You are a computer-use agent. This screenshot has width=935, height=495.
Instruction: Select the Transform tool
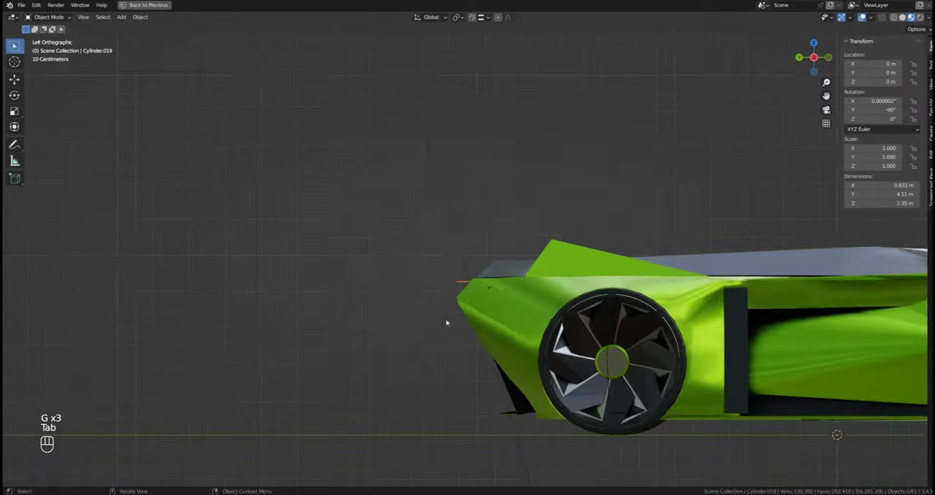coord(14,127)
